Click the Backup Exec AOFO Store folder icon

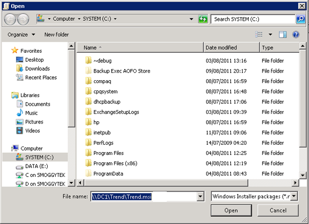point(88,71)
